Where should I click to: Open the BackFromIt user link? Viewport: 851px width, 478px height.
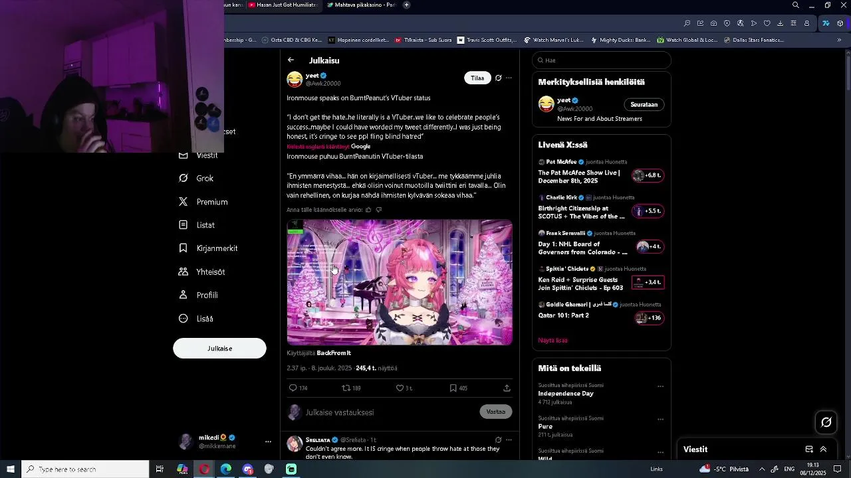(x=334, y=353)
